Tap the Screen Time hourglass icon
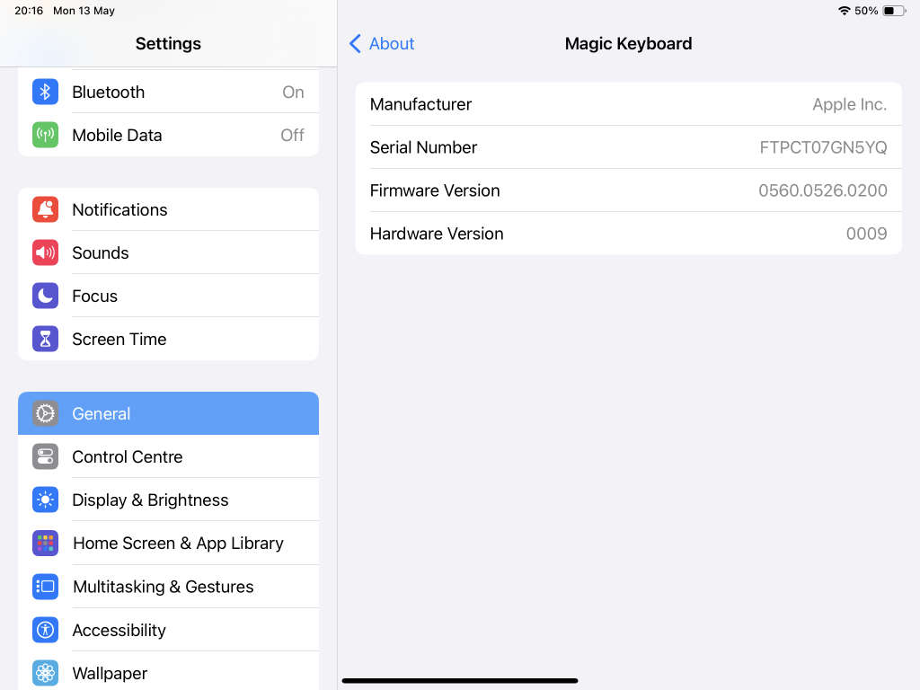920x690 pixels. pyautogui.click(x=45, y=339)
